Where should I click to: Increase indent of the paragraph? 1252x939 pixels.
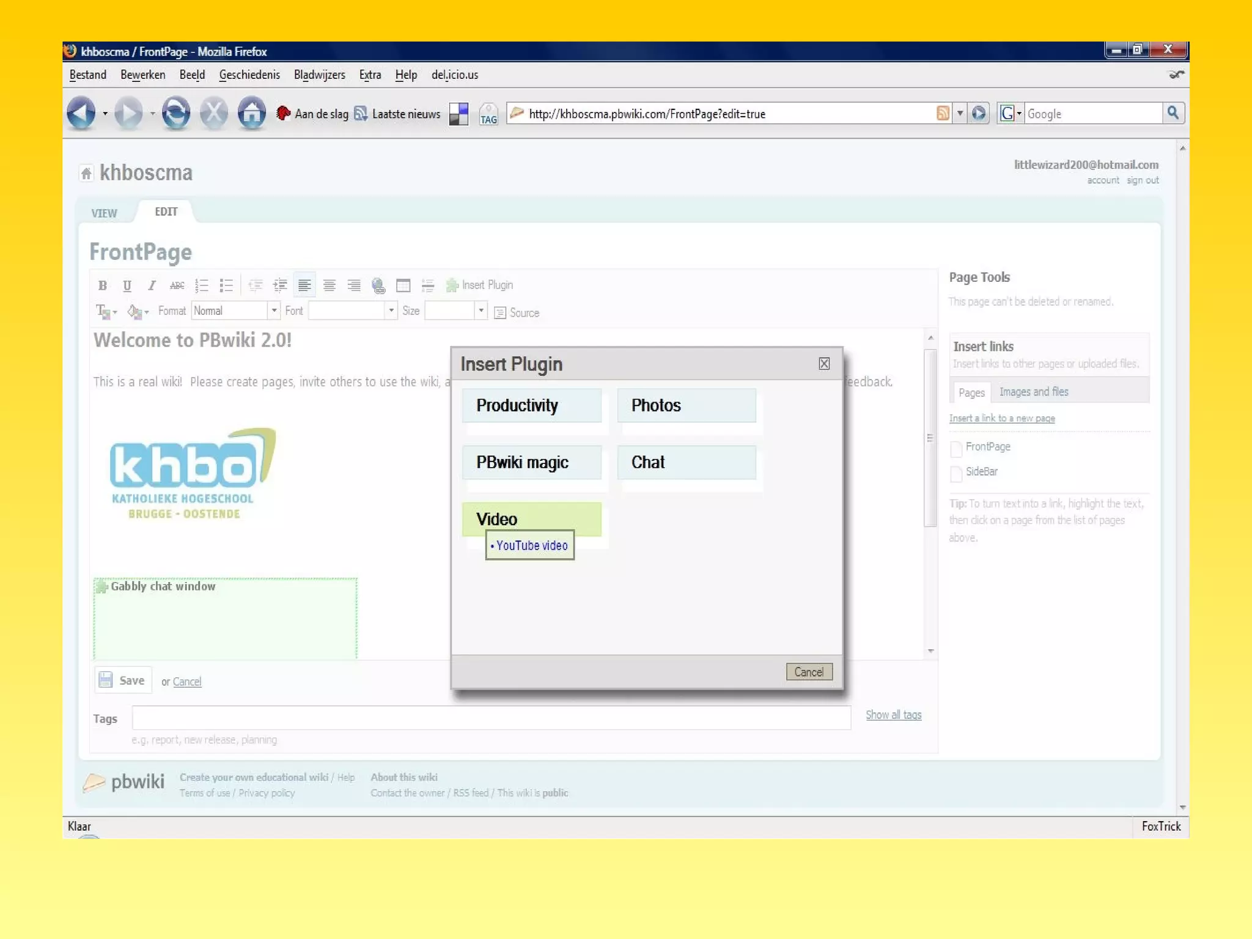coord(280,285)
